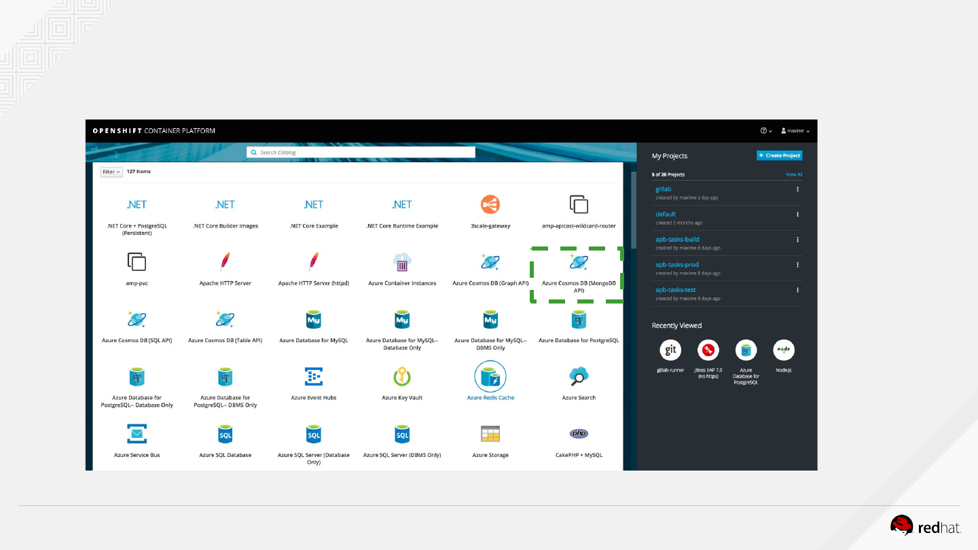Screen dimensions: 978x550
Task: Click the "5 of 20 Projects" text
Action: tap(668, 175)
